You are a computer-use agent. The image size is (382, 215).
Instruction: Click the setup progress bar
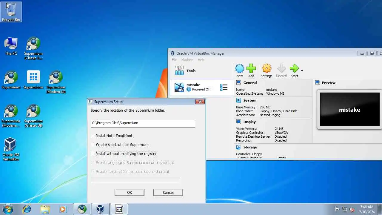(135, 179)
